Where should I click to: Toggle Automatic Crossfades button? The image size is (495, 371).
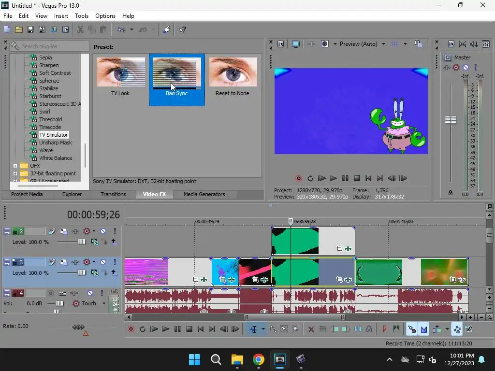pyautogui.click(x=423, y=329)
